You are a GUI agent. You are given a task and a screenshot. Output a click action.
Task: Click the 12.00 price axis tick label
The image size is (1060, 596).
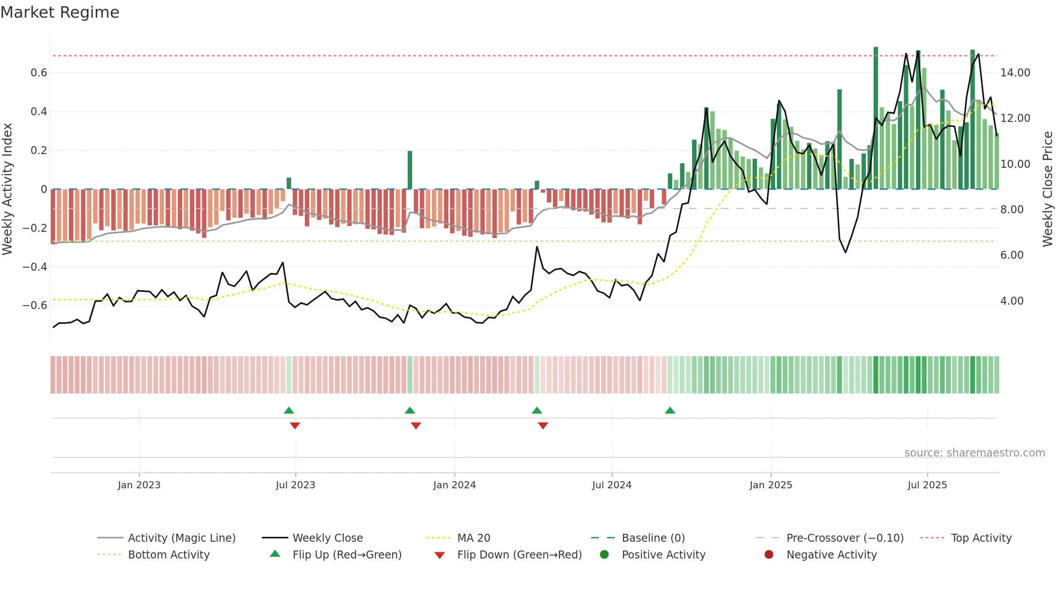pos(1015,118)
